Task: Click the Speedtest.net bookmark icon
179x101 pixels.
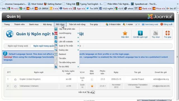Action: [x=132, y=4]
